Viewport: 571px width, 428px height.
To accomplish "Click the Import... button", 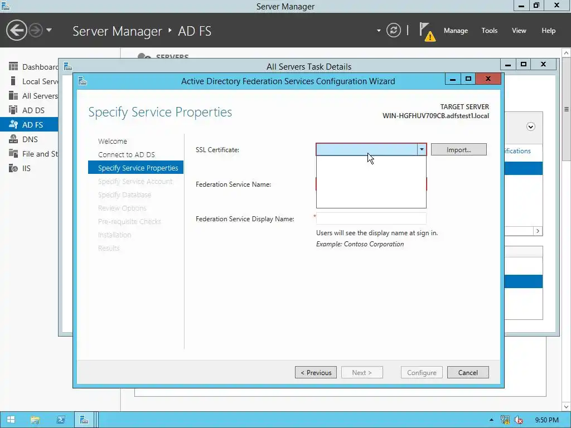I will coord(458,149).
